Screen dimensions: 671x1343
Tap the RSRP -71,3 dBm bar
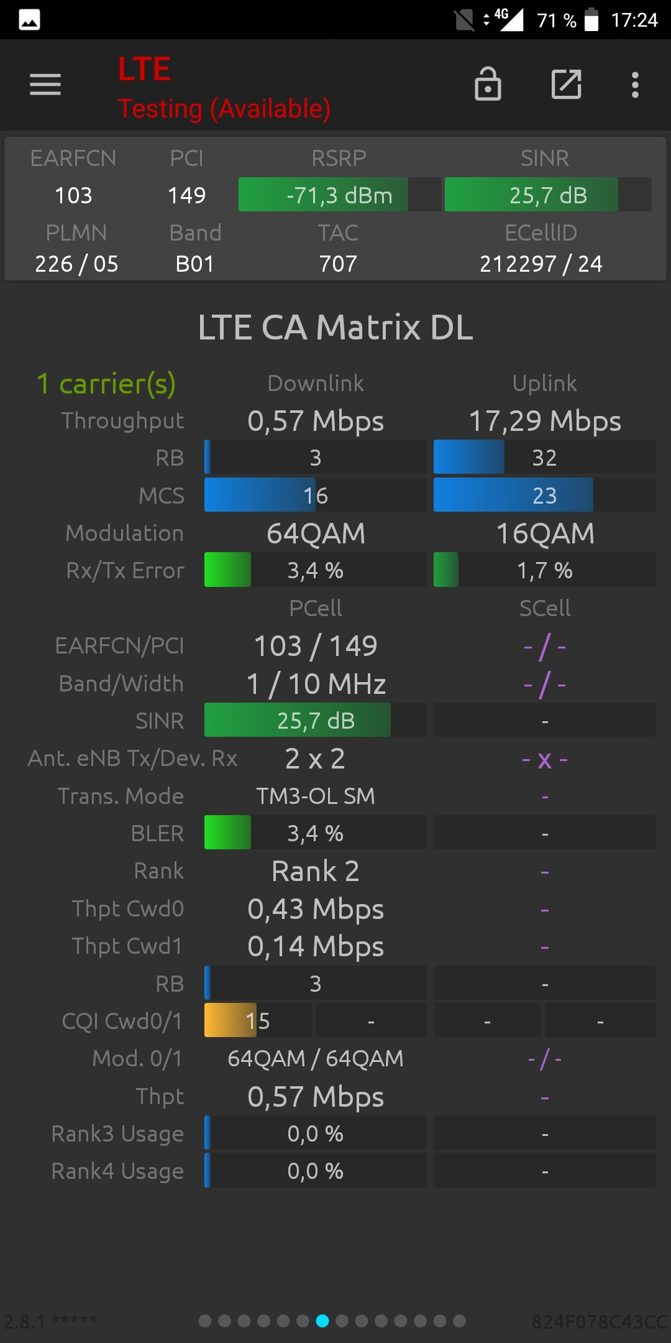339,195
